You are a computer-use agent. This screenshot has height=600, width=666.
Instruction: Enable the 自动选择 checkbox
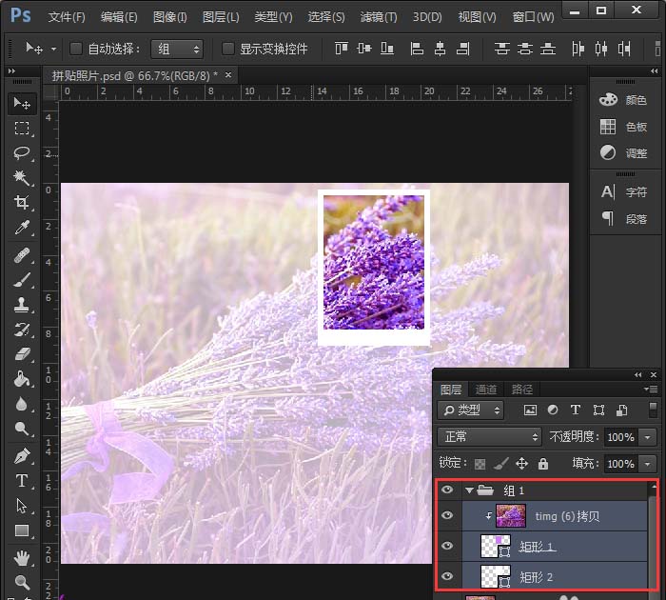coord(76,49)
